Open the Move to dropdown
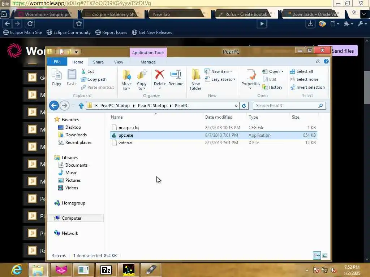The image size is (370, 277). click(126, 80)
